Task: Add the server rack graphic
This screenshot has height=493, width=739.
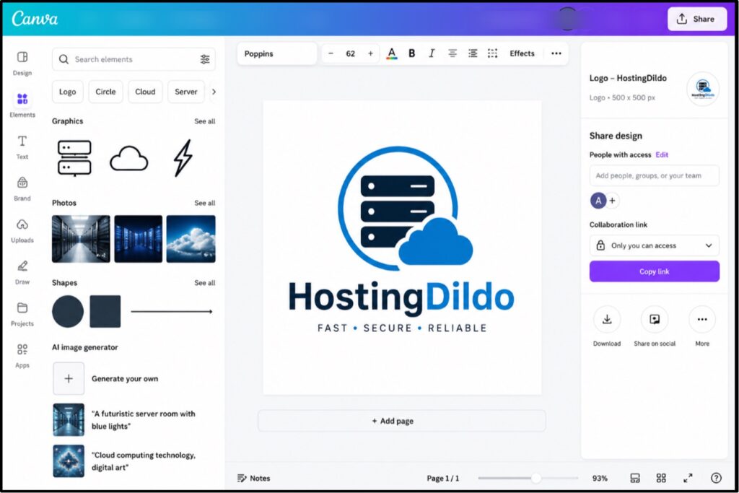Action: [74, 158]
